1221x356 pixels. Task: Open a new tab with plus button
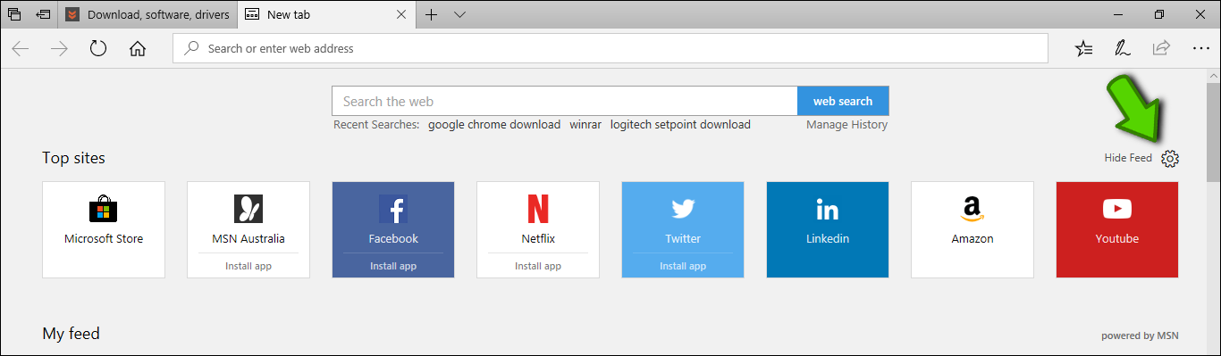(x=432, y=14)
